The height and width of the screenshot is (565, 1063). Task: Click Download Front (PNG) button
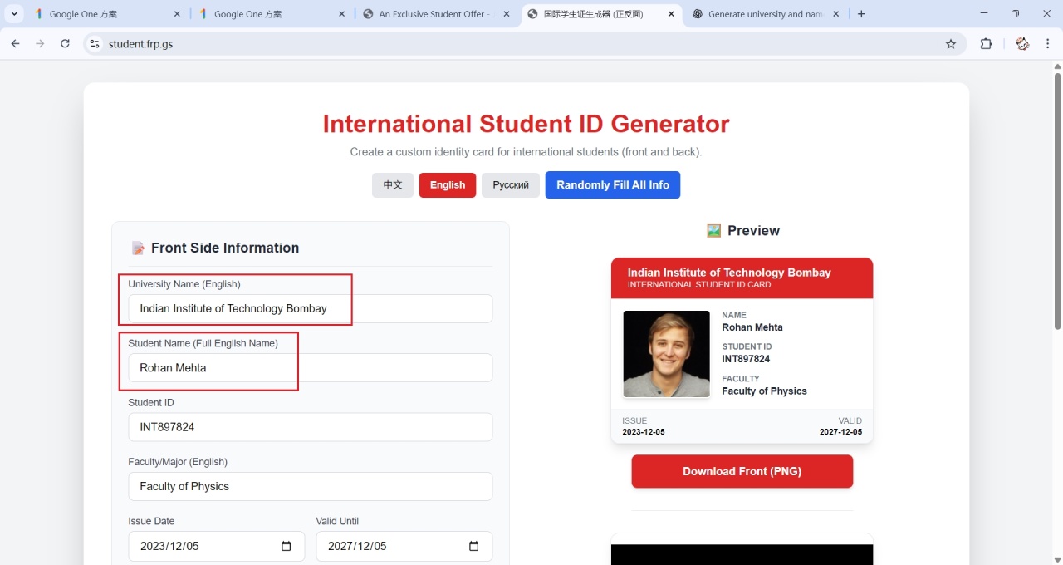[x=742, y=471]
